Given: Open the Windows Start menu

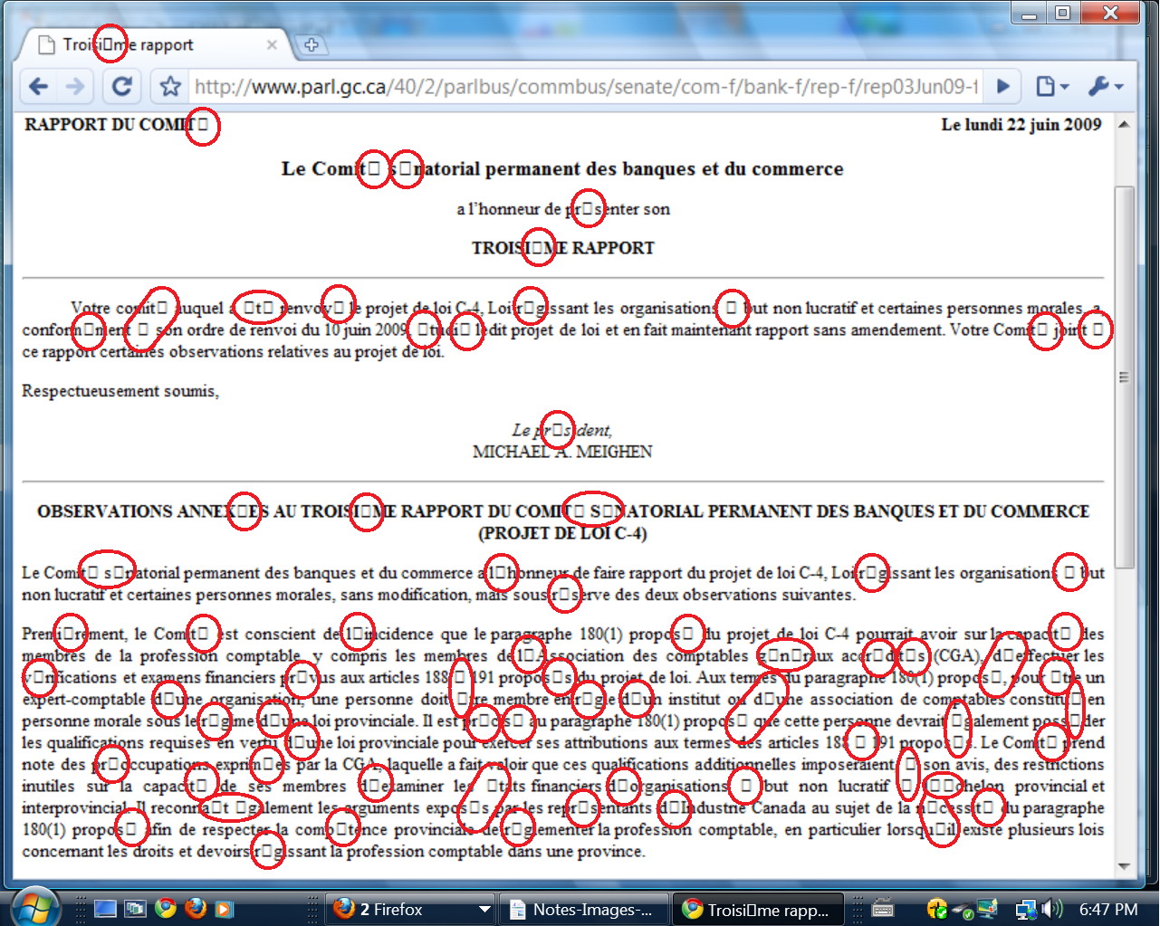Looking at the screenshot, I should pos(36,906).
